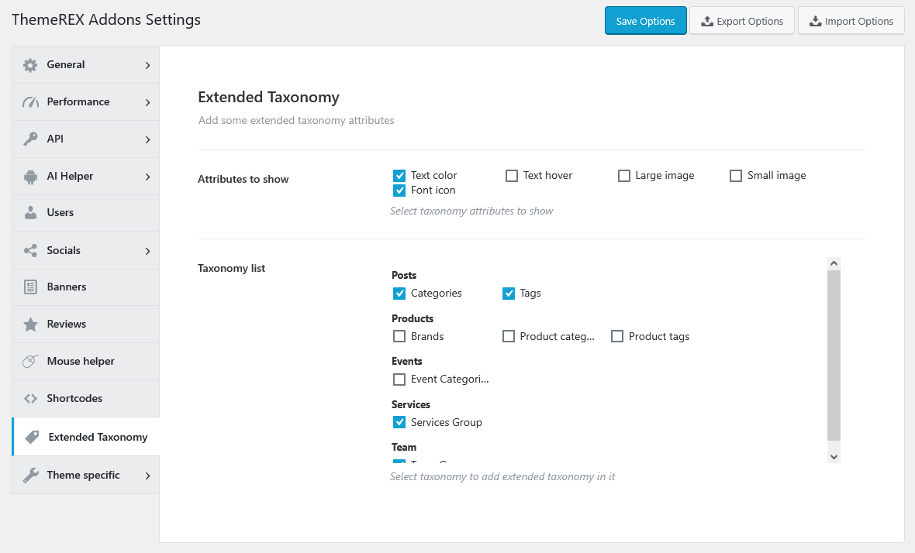The image size is (915, 553).
Task: Click the Mouse helper icon
Action: coord(30,361)
